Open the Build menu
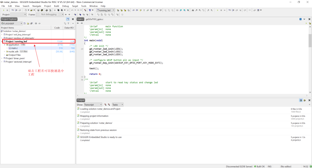This screenshot has height=168, width=312. [x=57, y=6]
